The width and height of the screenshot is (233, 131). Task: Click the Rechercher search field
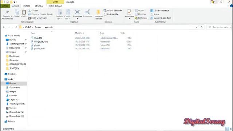tap(219, 27)
